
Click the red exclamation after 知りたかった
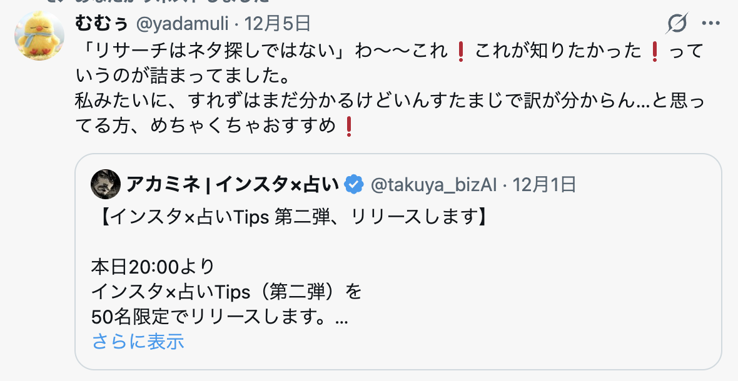pyautogui.click(x=654, y=51)
